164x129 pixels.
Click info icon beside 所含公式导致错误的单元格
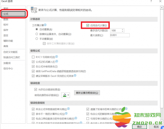click(68, 109)
